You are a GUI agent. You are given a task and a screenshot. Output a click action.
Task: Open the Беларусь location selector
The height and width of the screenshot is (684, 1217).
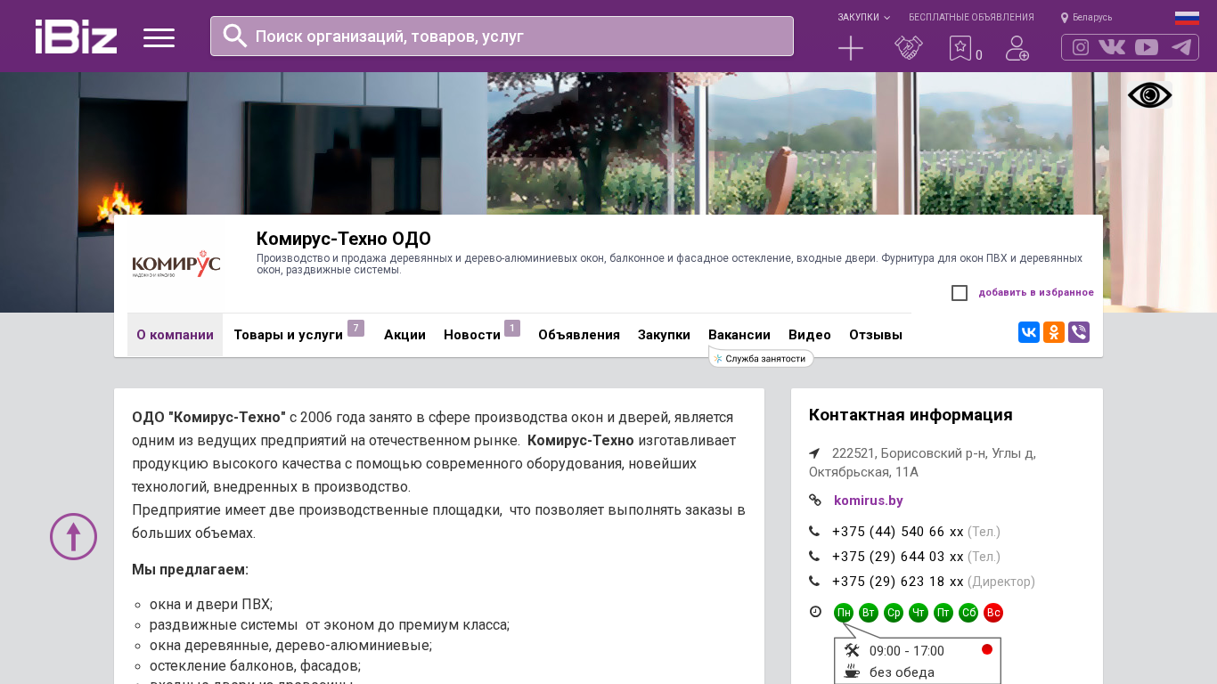1087,17
